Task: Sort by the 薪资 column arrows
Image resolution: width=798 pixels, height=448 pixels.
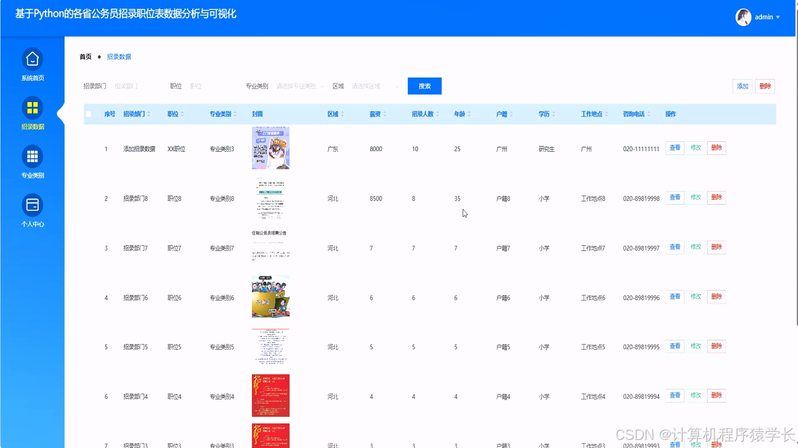Action: [x=385, y=114]
